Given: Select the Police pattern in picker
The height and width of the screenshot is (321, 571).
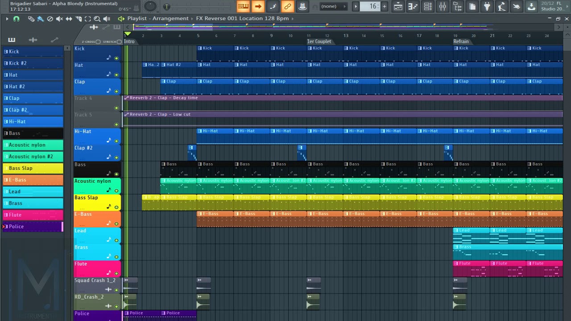Looking at the screenshot, I should point(33,226).
